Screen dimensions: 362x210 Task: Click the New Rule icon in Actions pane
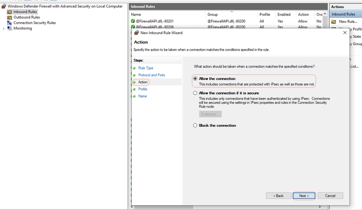click(x=334, y=22)
